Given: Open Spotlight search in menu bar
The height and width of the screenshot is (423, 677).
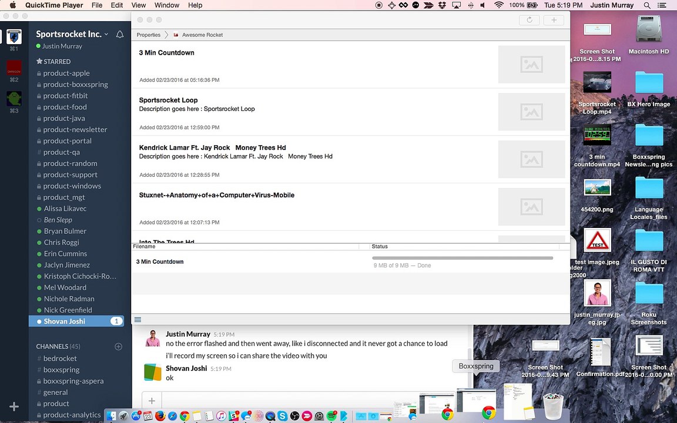Looking at the screenshot, I should (x=647, y=5).
